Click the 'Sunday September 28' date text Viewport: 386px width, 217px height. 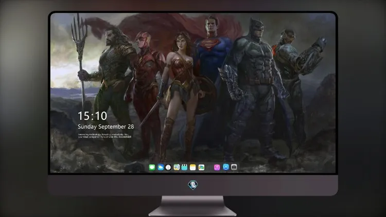click(x=106, y=126)
